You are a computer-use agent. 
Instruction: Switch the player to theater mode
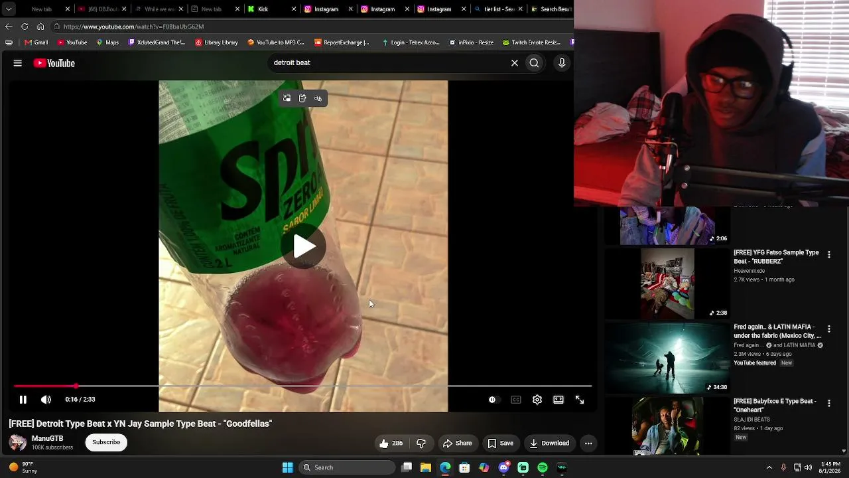tap(558, 400)
